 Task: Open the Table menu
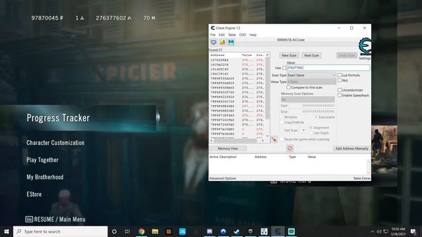point(232,35)
